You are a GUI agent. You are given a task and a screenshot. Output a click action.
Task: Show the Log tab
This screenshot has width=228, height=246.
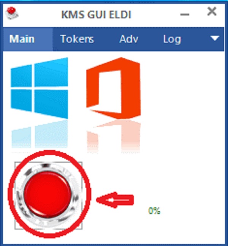click(x=172, y=39)
